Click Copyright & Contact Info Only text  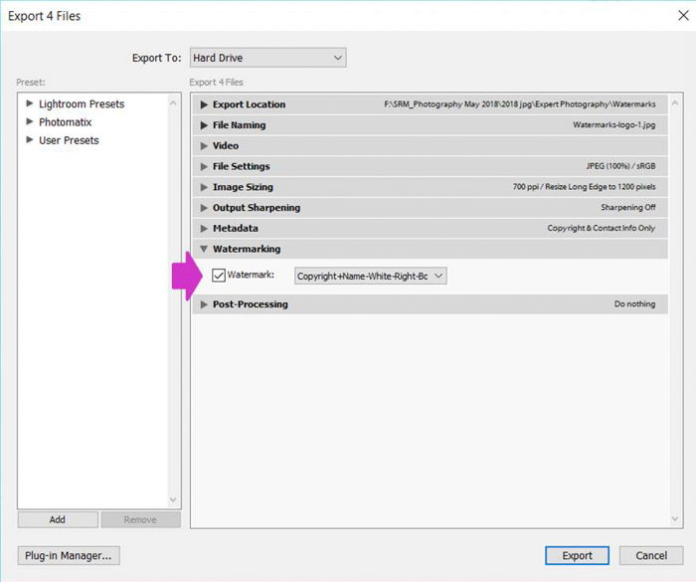[x=601, y=229]
